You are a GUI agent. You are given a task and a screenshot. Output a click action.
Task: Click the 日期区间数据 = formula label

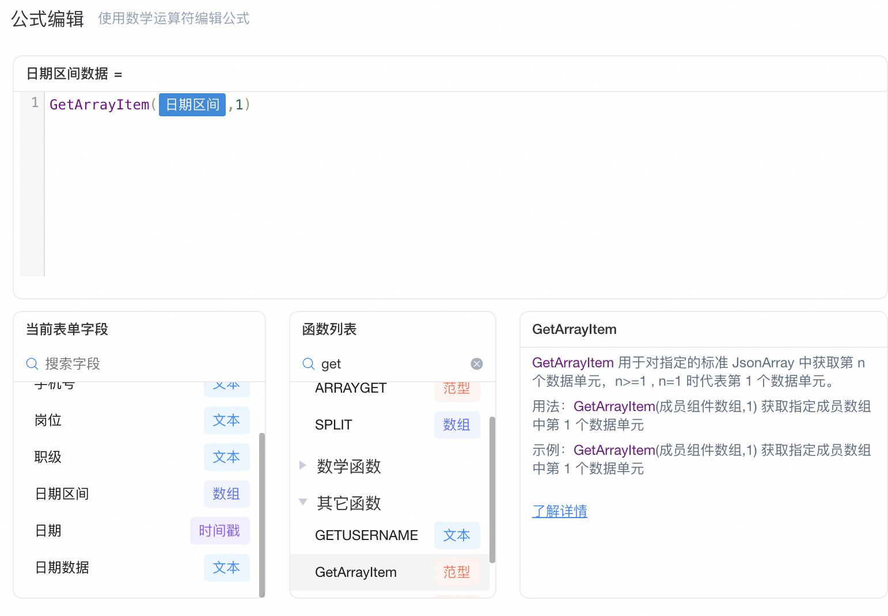(x=74, y=74)
